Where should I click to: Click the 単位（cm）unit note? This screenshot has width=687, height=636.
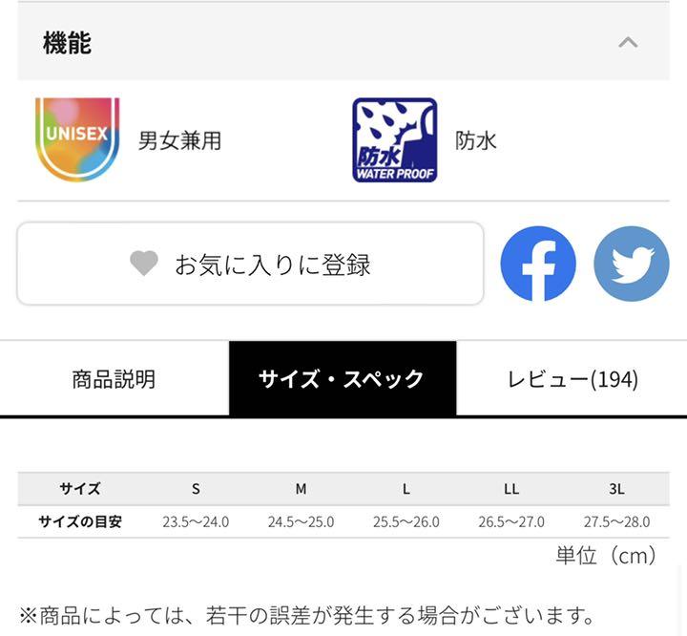click(x=607, y=555)
